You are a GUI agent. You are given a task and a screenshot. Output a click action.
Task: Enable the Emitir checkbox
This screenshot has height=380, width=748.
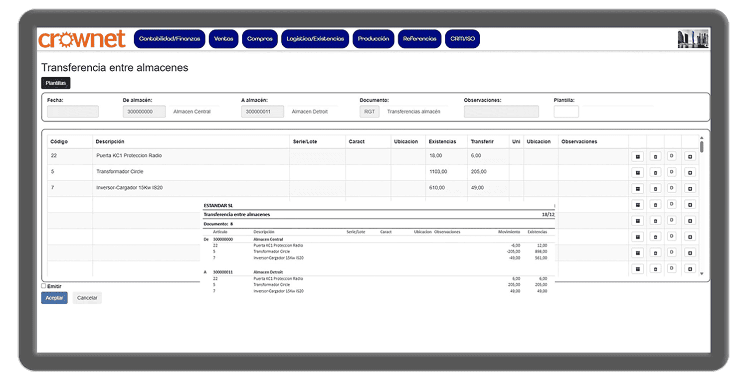coord(44,286)
